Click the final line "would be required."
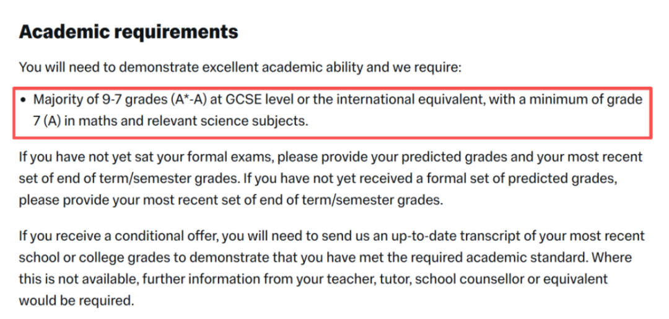 click(76, 302)
